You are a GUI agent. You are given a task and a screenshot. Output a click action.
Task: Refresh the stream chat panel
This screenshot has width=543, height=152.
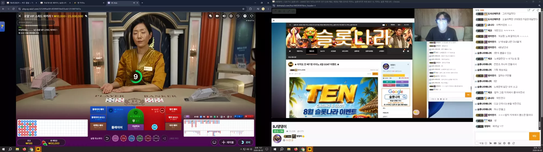(x=538, y=10)
